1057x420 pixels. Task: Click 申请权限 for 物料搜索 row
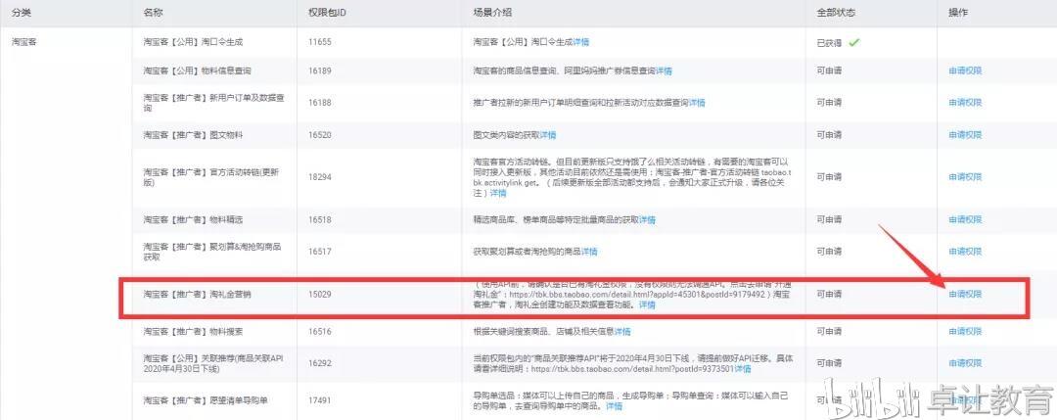965,331
